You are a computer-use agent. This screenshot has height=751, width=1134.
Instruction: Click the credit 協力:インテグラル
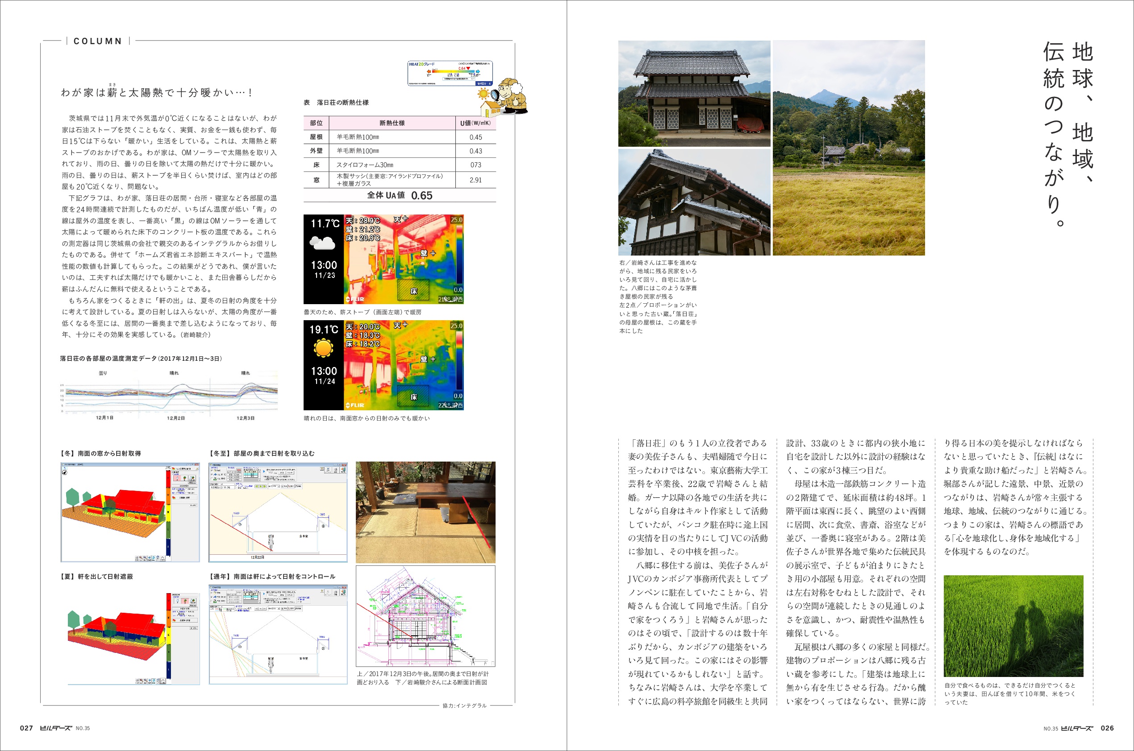coord(464,706)
